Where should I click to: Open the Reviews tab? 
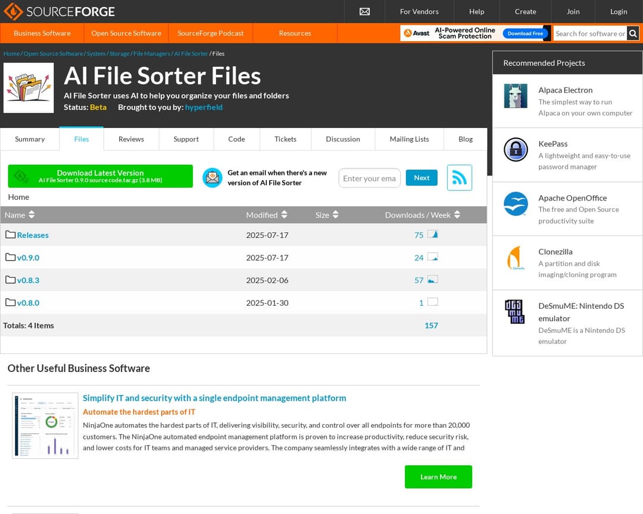[x=131, y=139]
